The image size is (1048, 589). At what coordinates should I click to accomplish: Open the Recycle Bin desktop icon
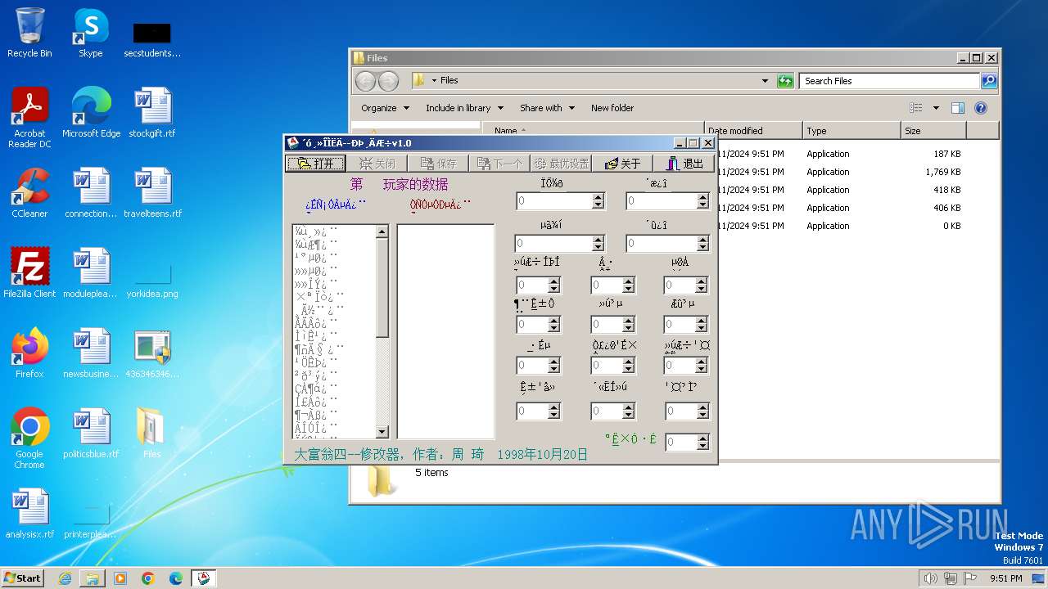tap(29, 33)
